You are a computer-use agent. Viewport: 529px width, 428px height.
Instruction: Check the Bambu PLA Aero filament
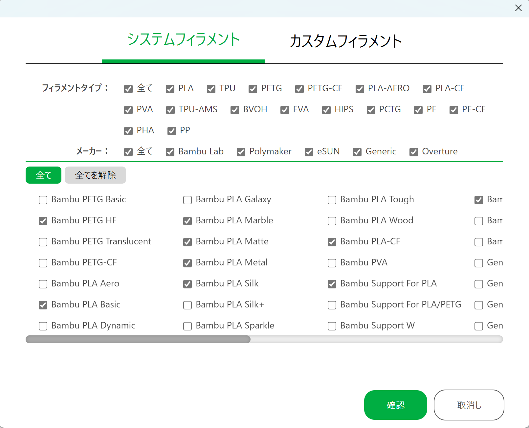pyautogui.click(x=43, y=284)
